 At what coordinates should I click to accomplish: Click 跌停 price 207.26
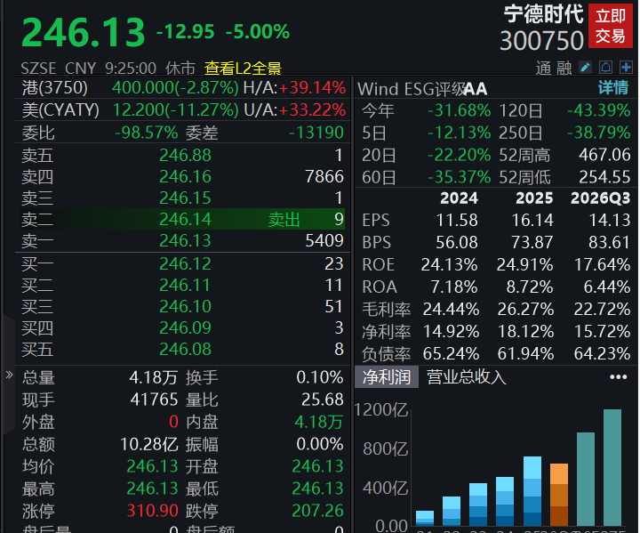point(317,511)
